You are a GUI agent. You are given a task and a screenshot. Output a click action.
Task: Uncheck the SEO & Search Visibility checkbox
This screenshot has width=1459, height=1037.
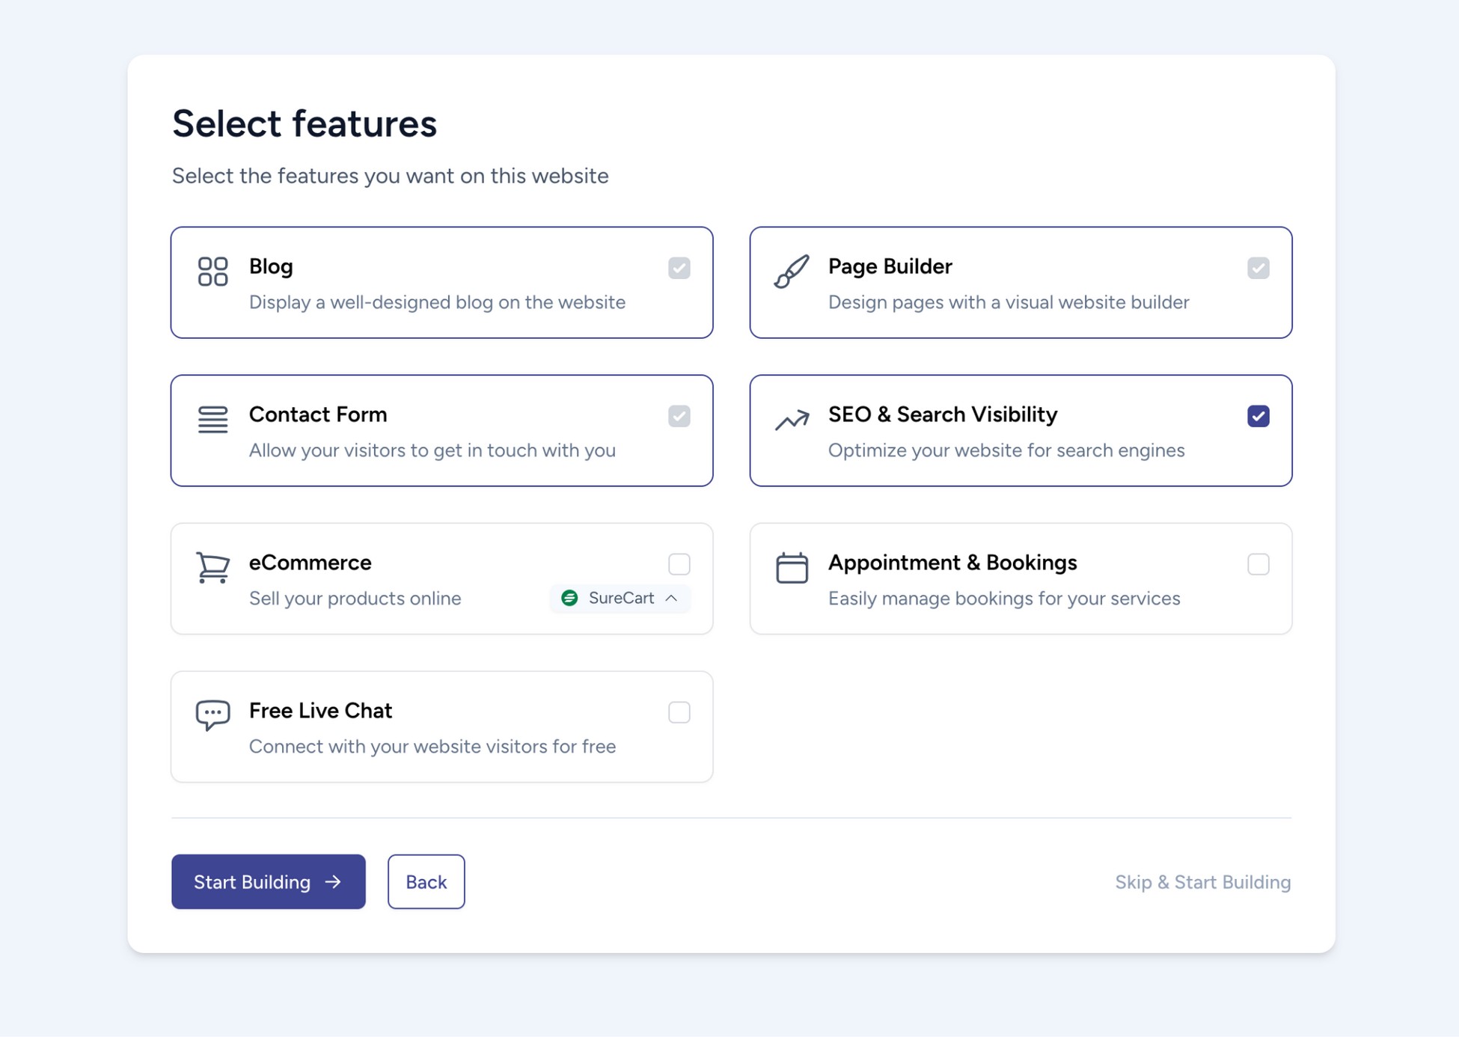tap(1258, 416)
